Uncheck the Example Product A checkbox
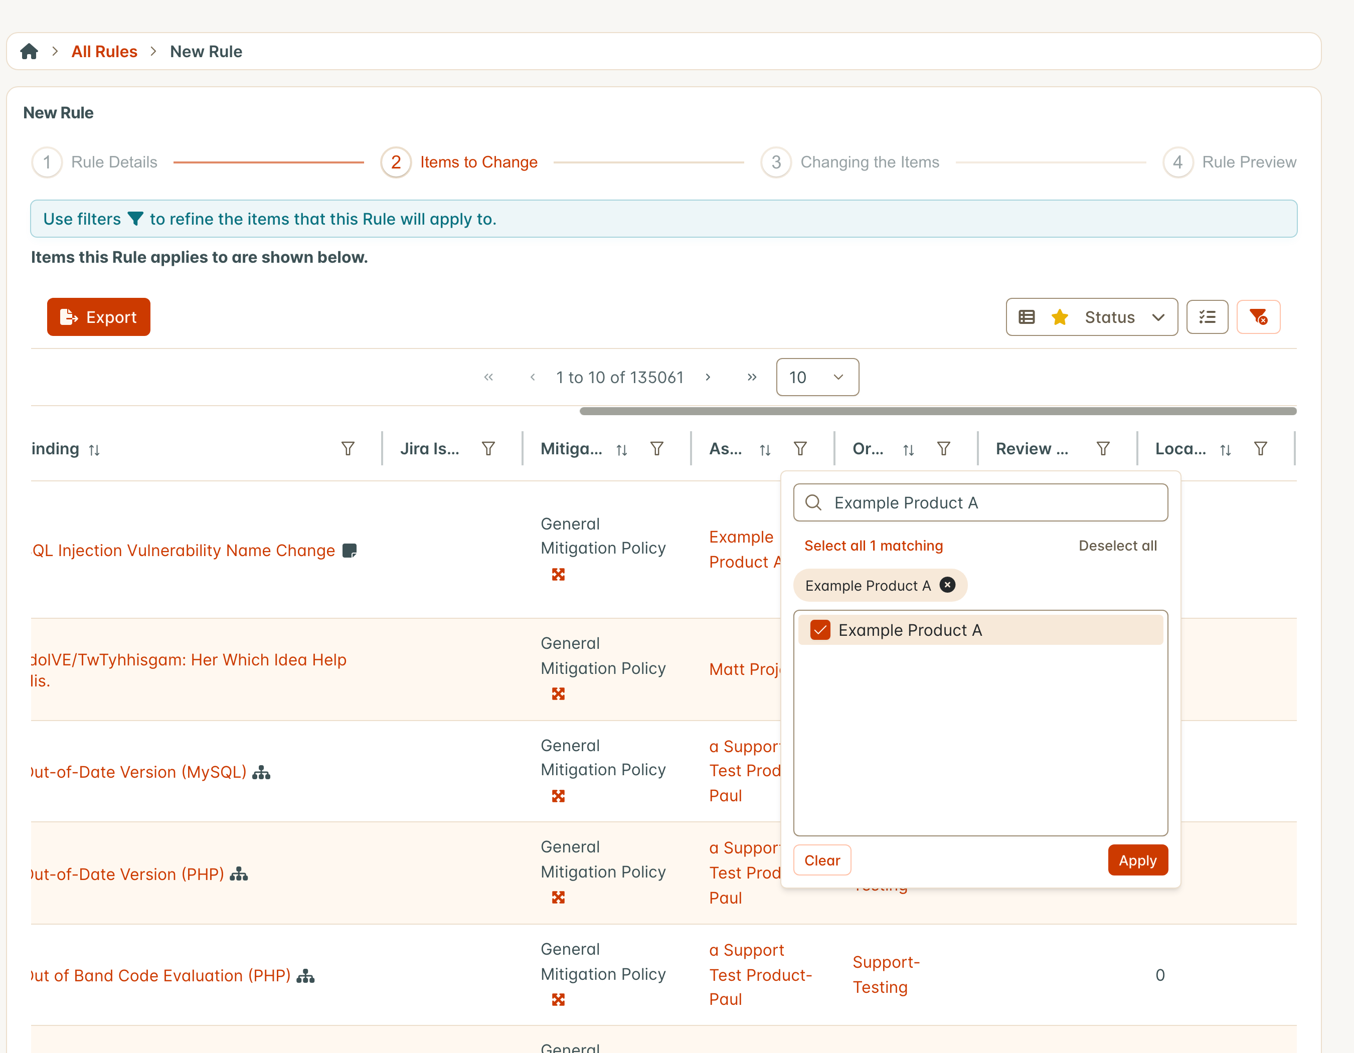The width and height of the screenshot is (1354, 1053). tap(819, 630)
